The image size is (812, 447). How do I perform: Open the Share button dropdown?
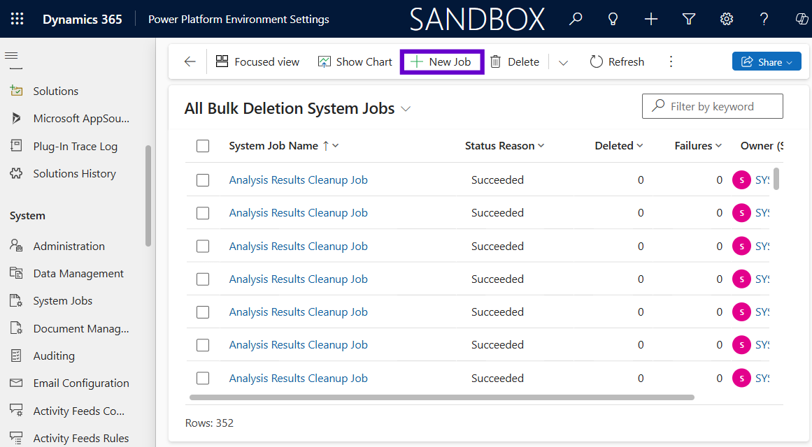point(789,62)
